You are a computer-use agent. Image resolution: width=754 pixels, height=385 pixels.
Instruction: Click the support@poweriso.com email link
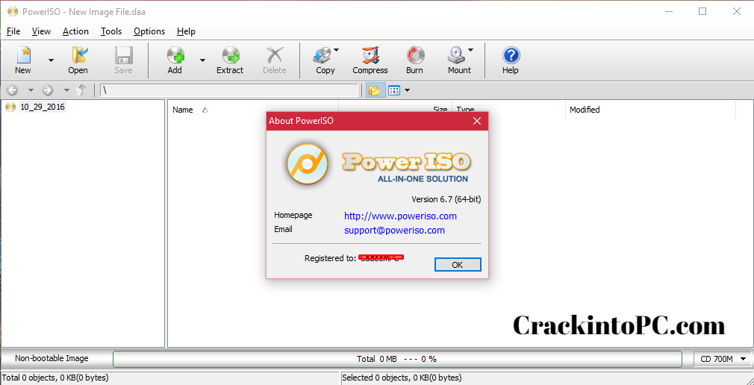tap(394, 231)
